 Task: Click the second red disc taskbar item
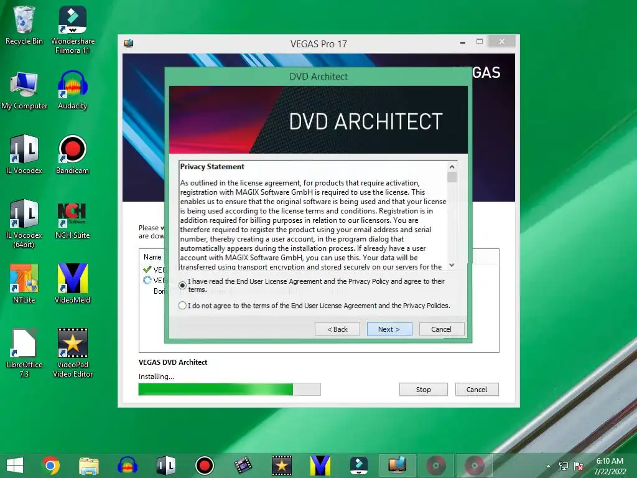(x=475, y=466)
